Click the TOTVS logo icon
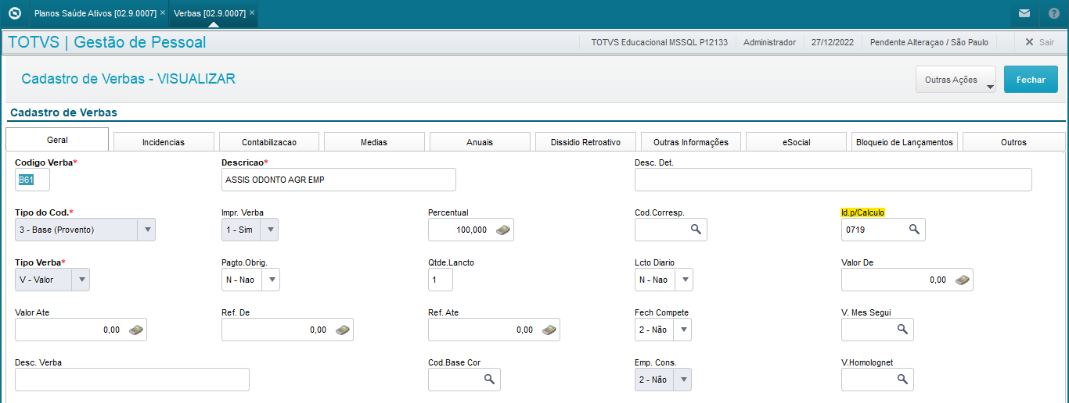Image resolution: width=1069 pixels, height=403 pixels. coord(13,13)
